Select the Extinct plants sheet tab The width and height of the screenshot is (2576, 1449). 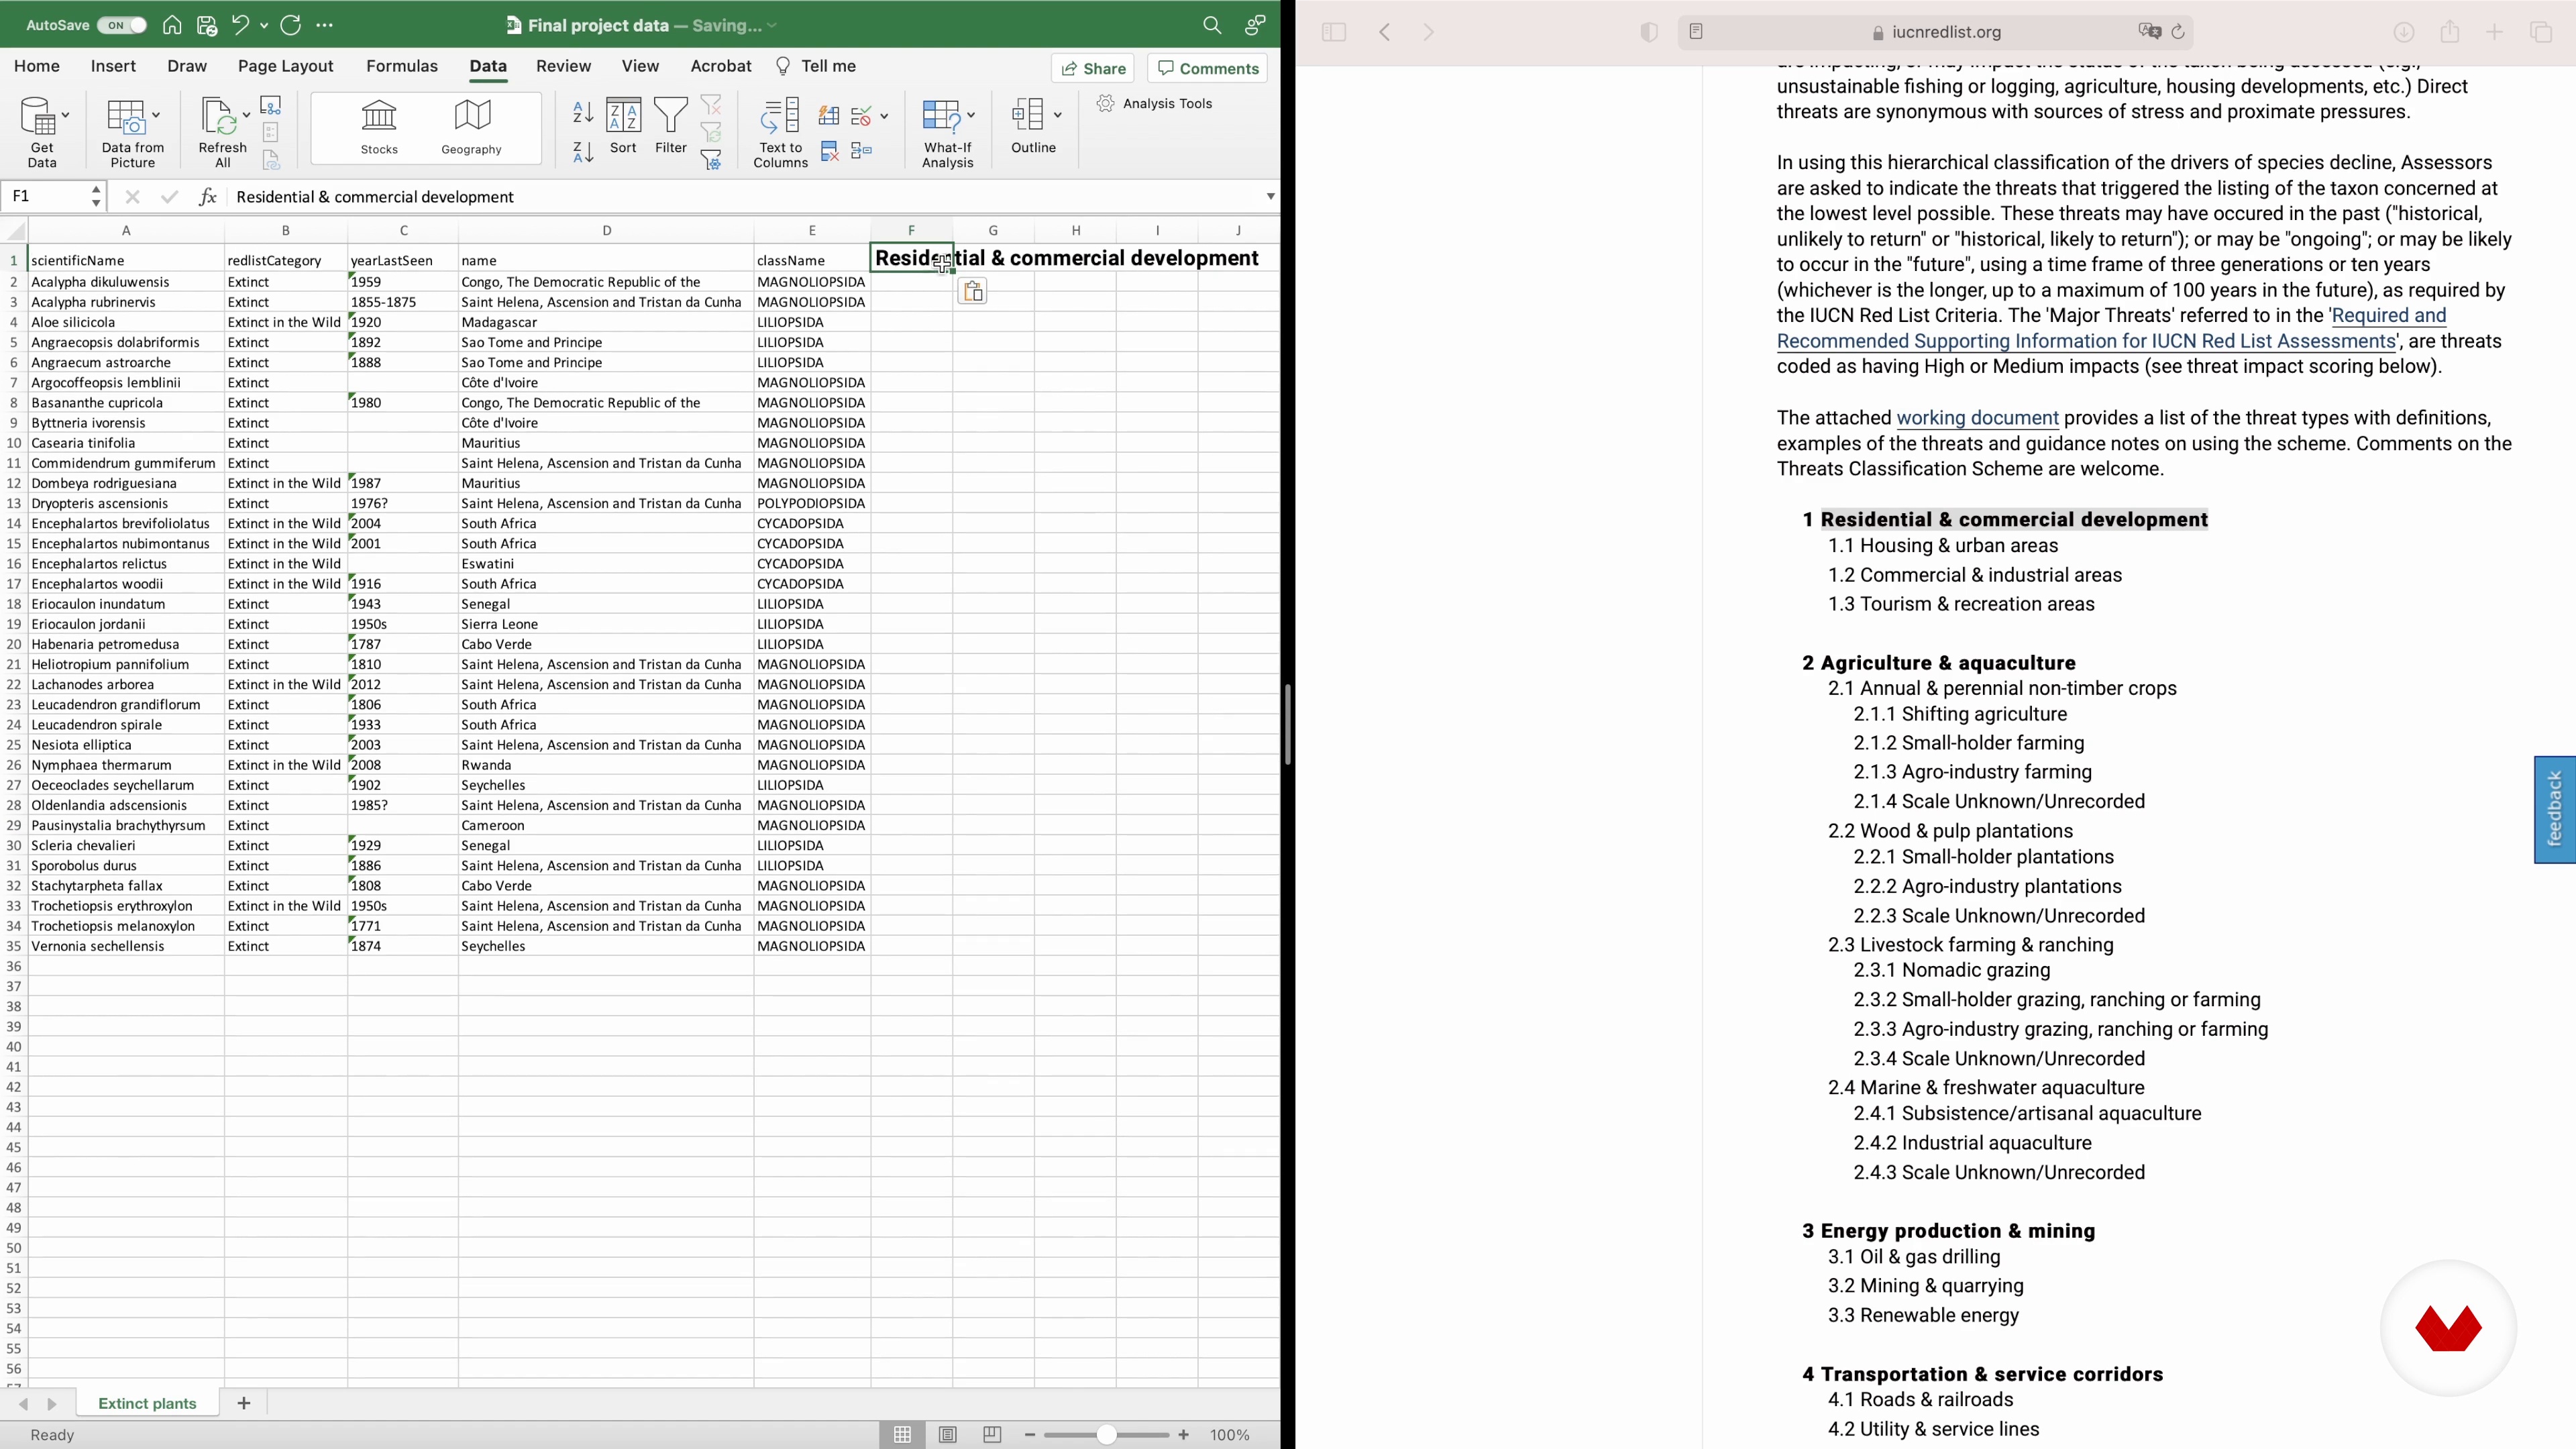click(147, 1403)
